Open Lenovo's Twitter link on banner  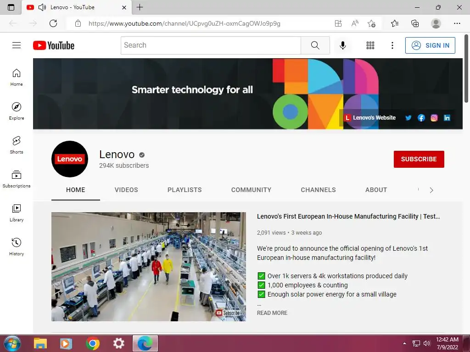coord(408,118)
